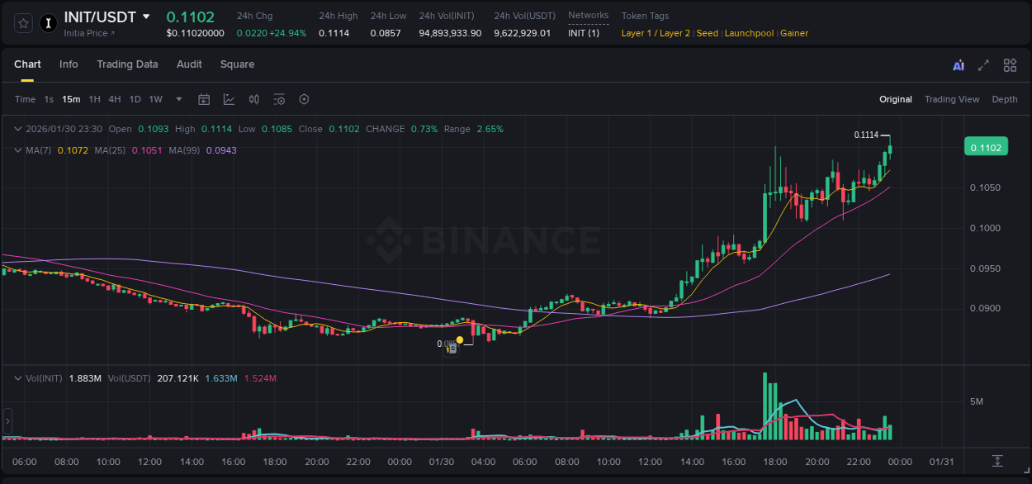Expand the chart to fullscreen
This screenshot has width=1032, height=484.
point(982,64)
